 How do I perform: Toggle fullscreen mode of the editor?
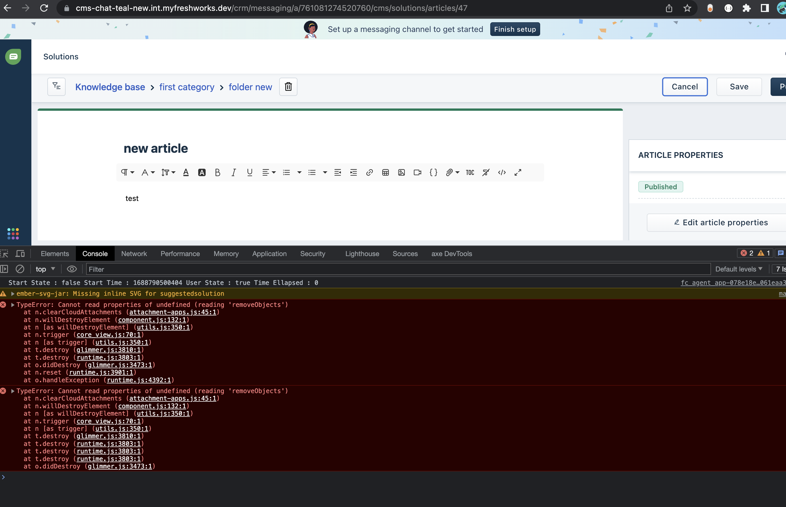coord(518,172)
